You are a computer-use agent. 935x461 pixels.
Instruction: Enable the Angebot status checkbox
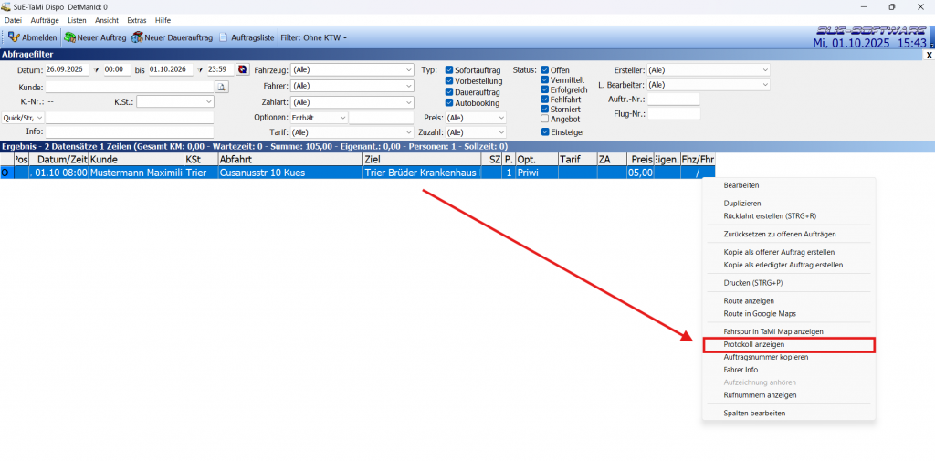pyautogui.click(x=545, y=119)
